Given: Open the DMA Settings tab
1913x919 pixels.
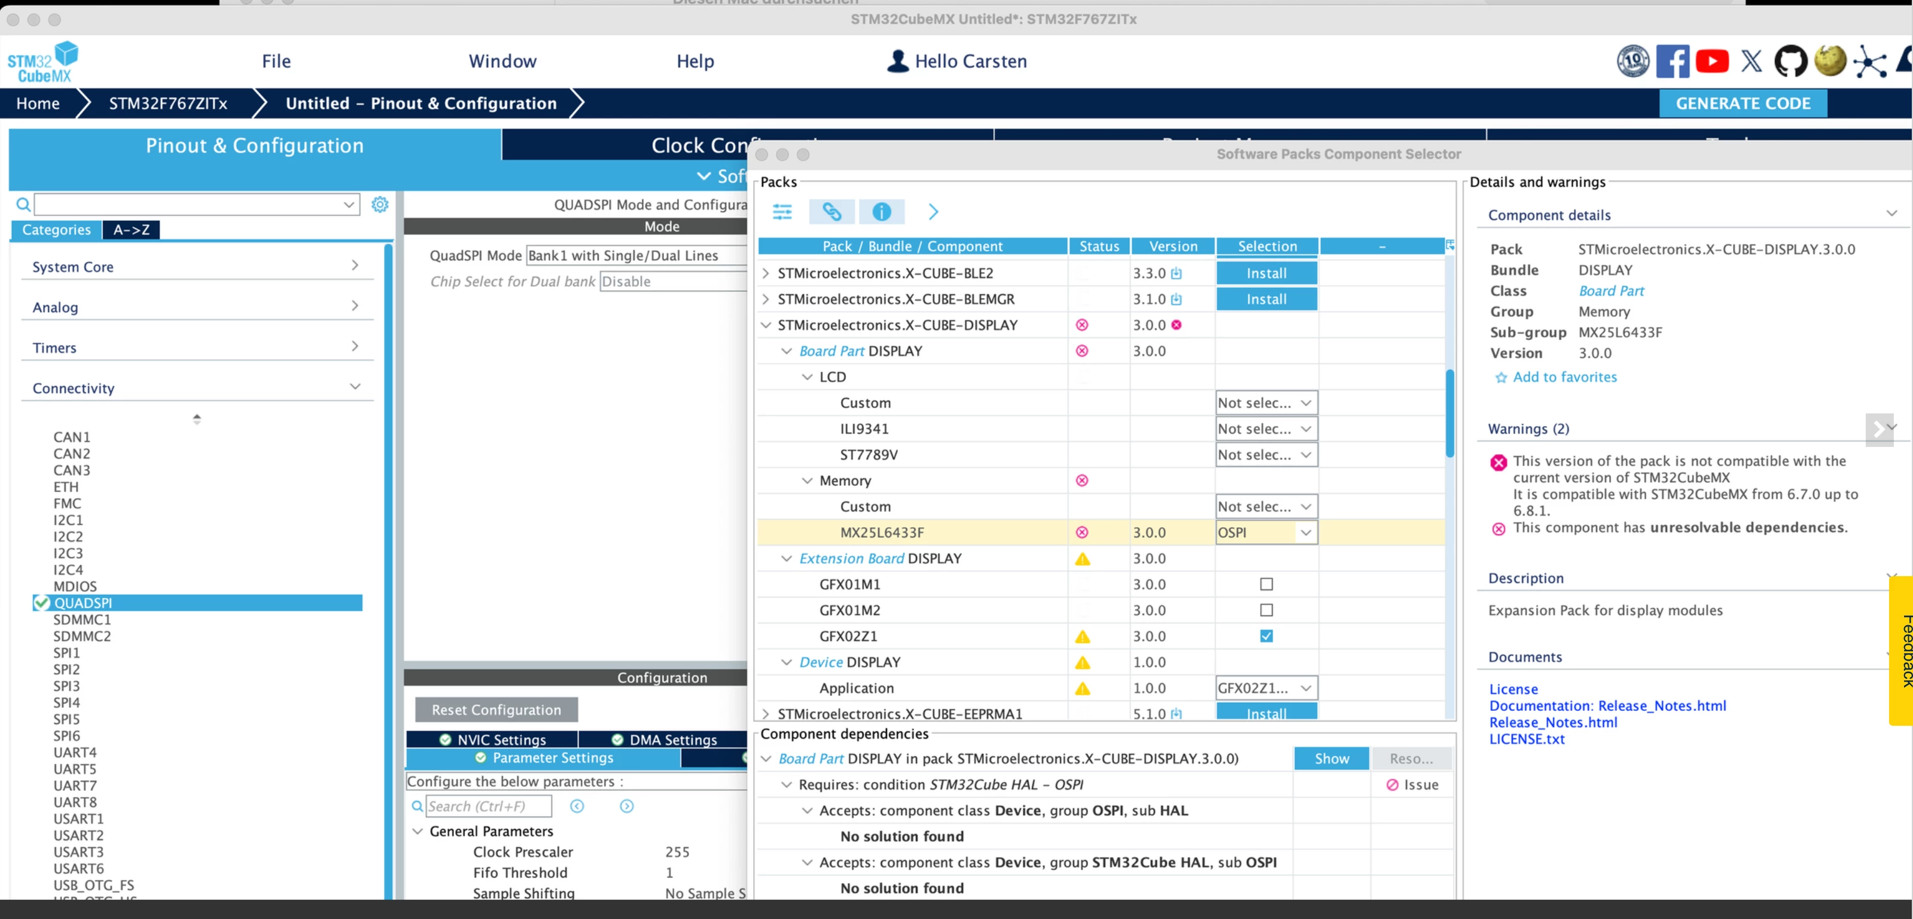Looking at the screenshot, I should 664,740.
